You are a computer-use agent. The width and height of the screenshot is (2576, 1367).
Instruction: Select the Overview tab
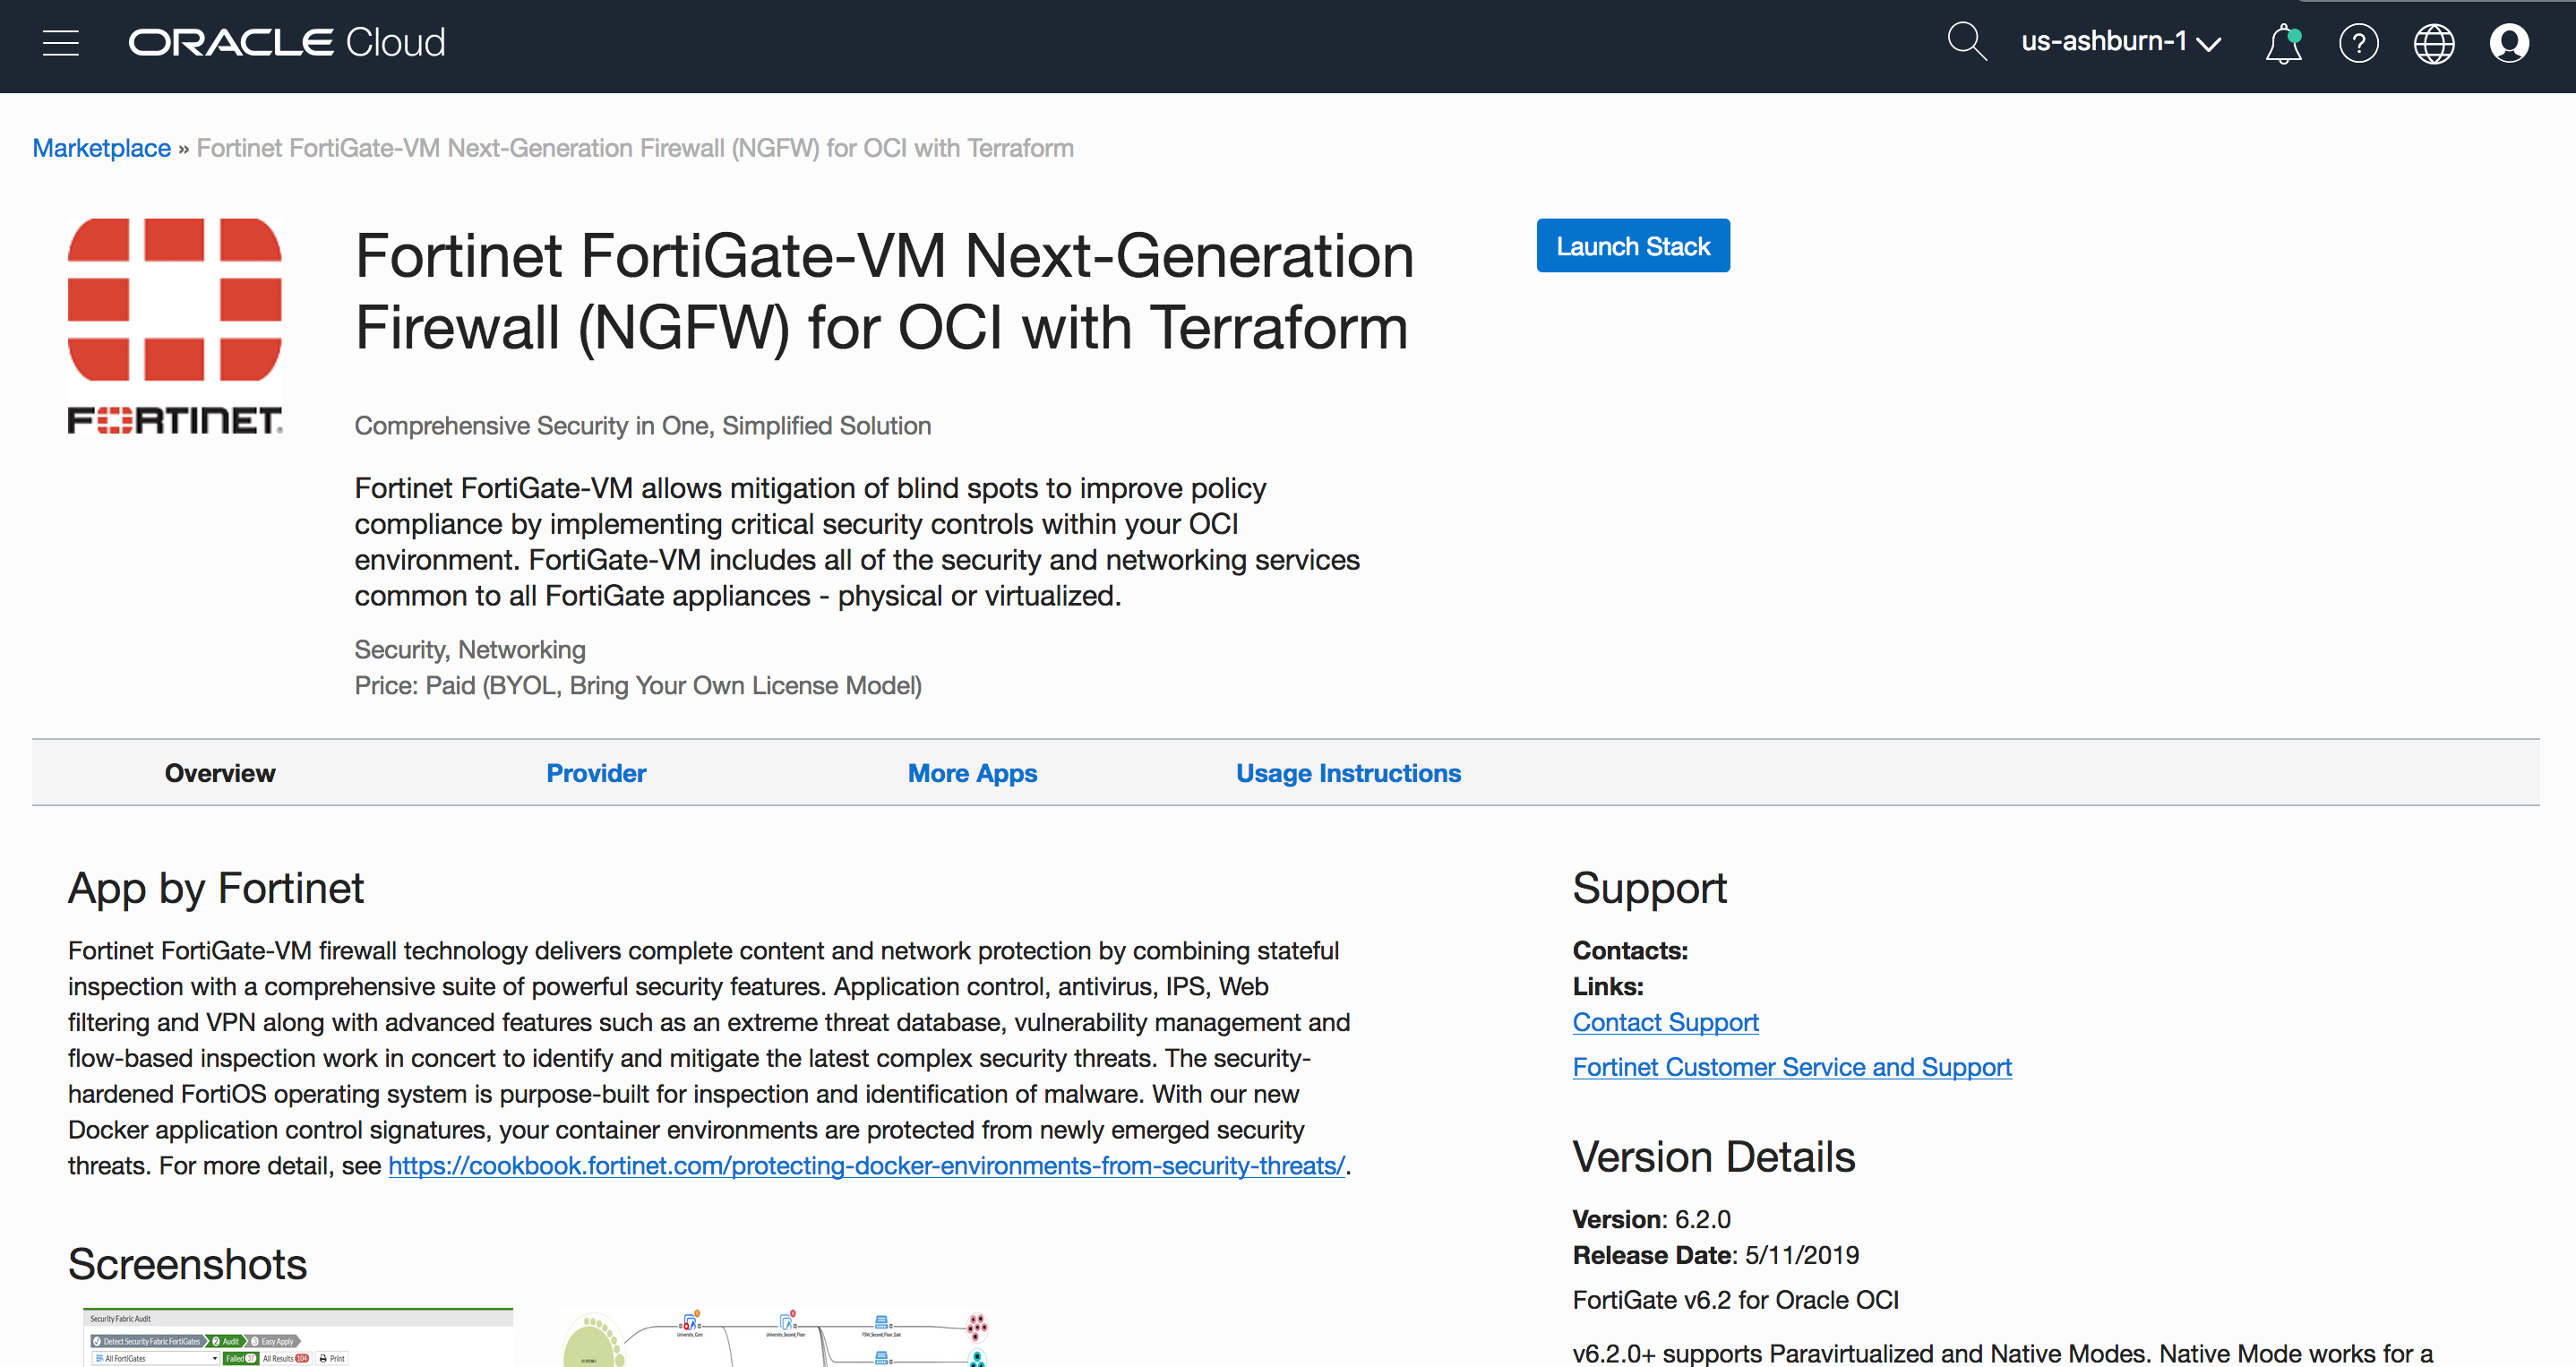coord(220,773)
